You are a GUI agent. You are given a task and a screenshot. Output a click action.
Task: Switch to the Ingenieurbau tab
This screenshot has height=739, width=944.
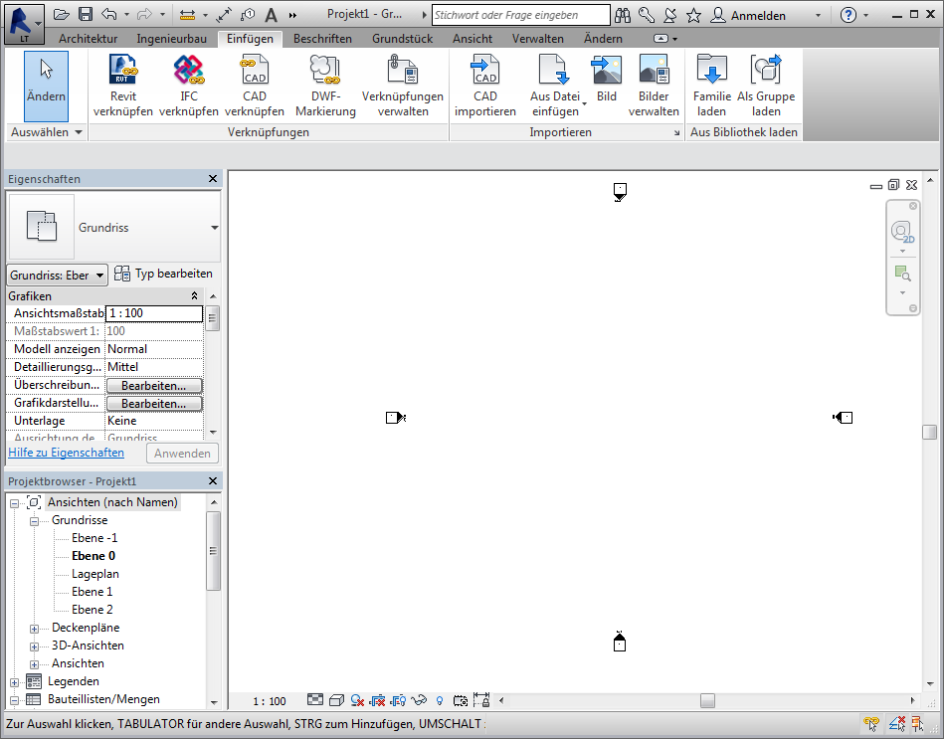(171, 39)
